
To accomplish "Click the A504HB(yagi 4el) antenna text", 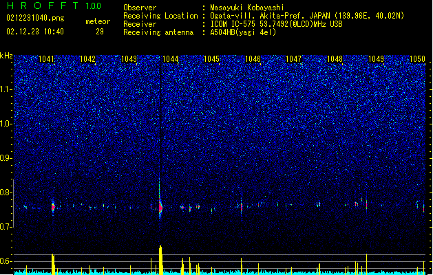I will [x=243, y=32].
